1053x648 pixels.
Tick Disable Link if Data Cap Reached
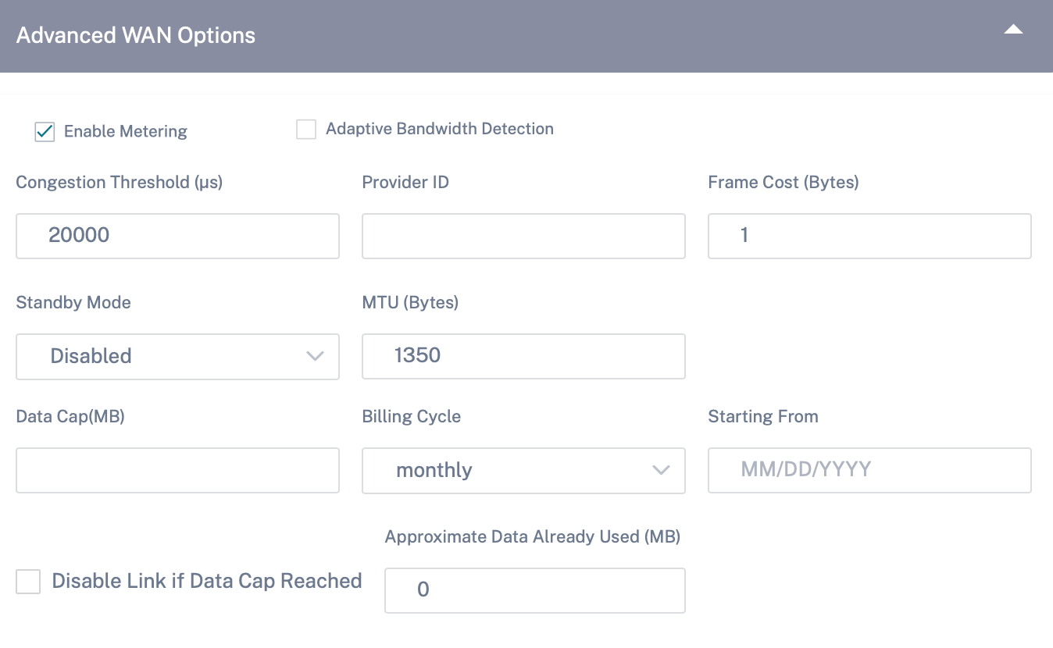28,581
